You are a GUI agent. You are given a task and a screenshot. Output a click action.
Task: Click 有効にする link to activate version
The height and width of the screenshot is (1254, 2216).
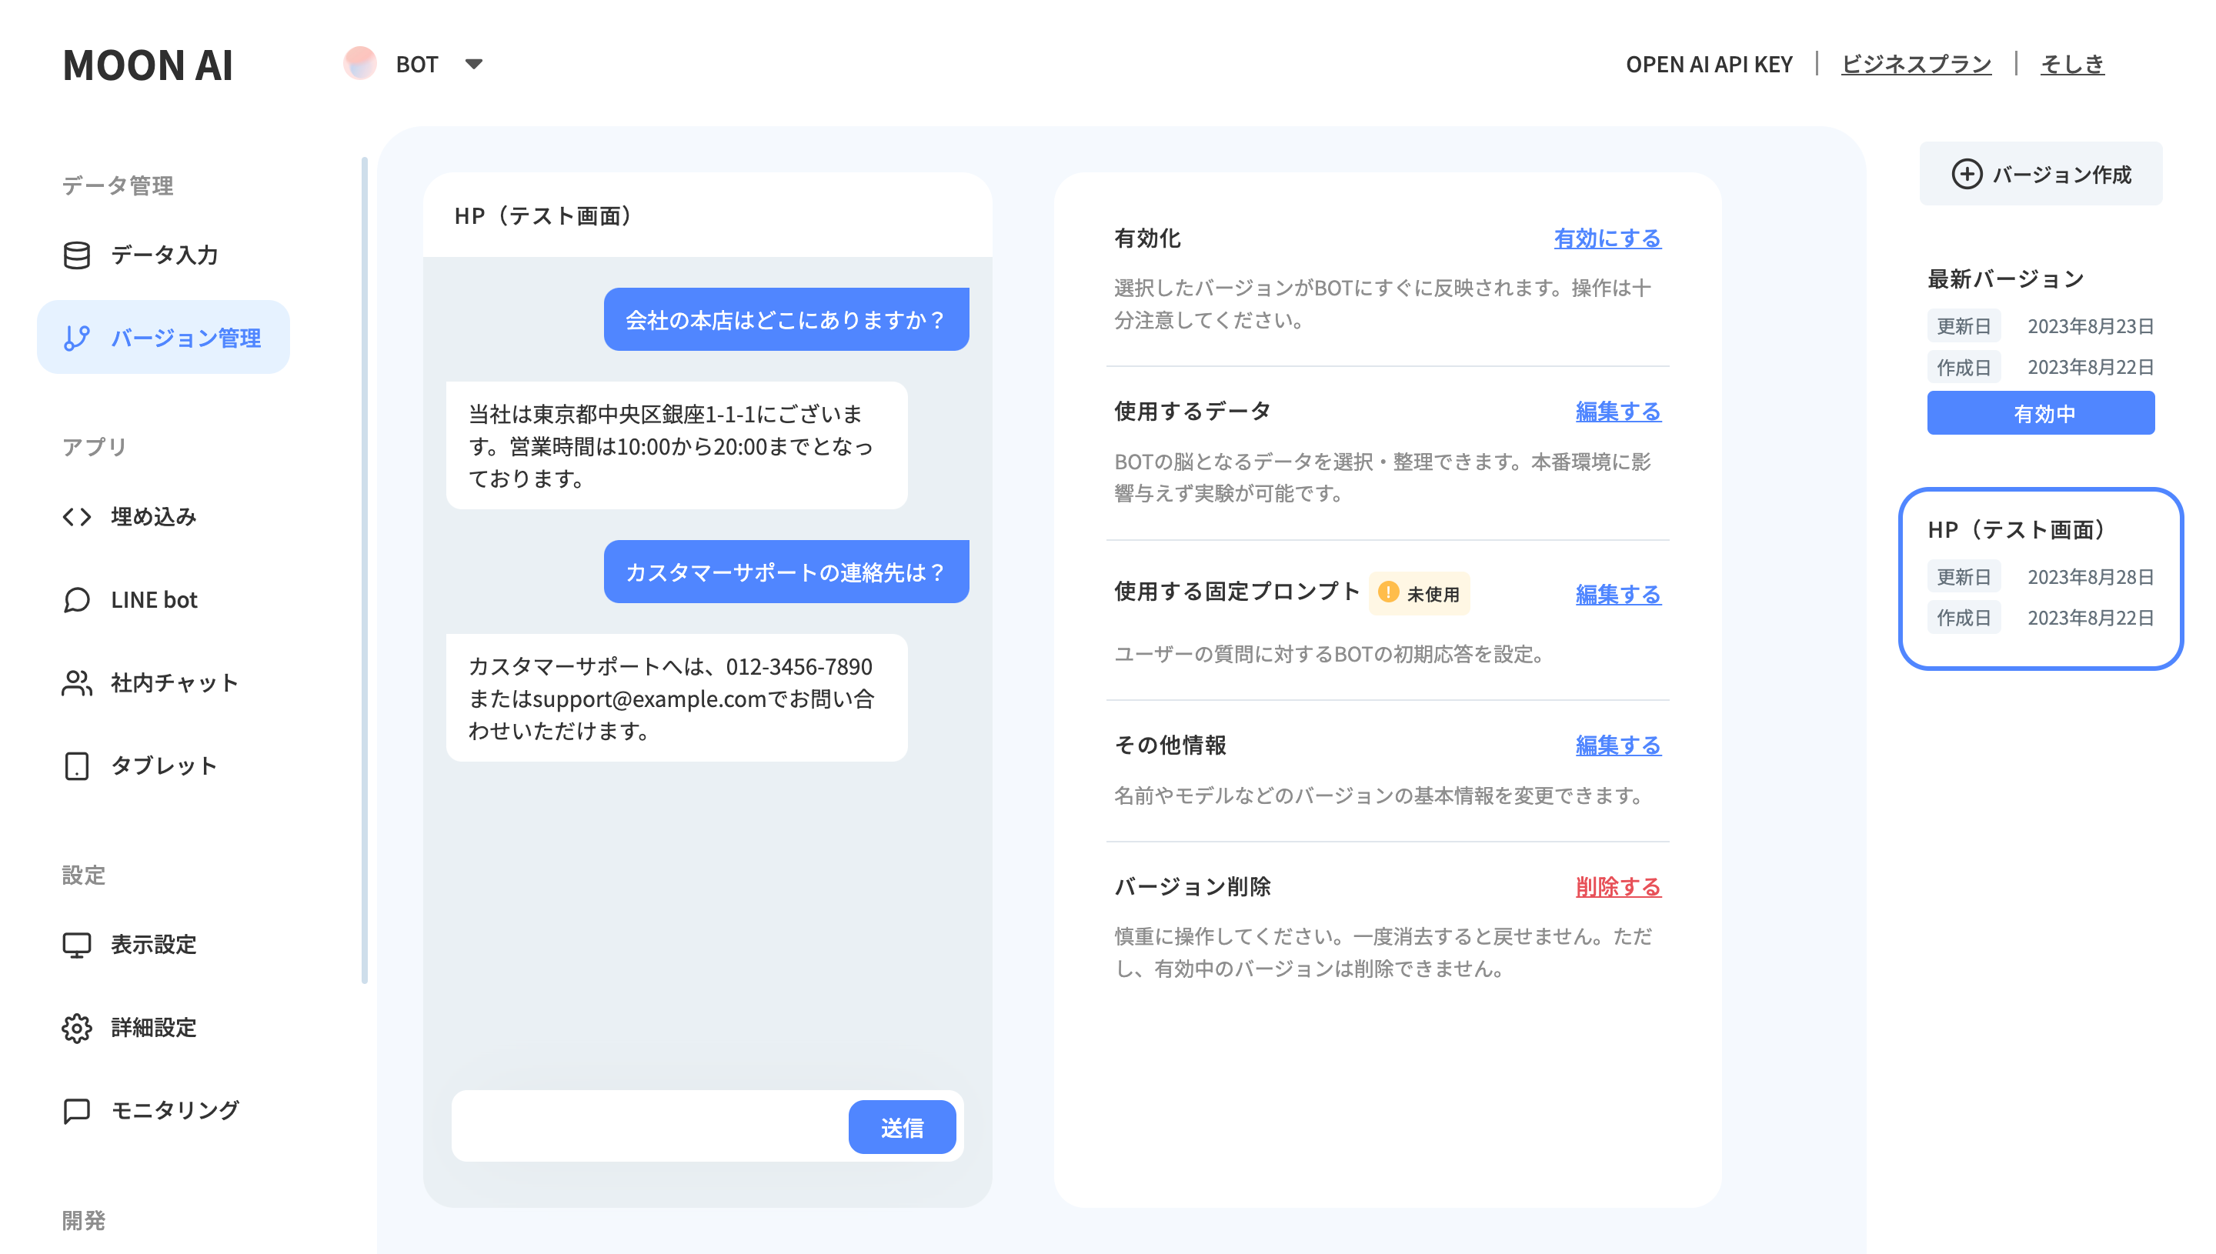click(1607, 238)
